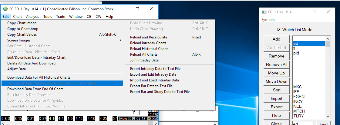The height and width of the screenshot is (125, 340).
Task: Open the CW menu
Action: pos(99,16)
